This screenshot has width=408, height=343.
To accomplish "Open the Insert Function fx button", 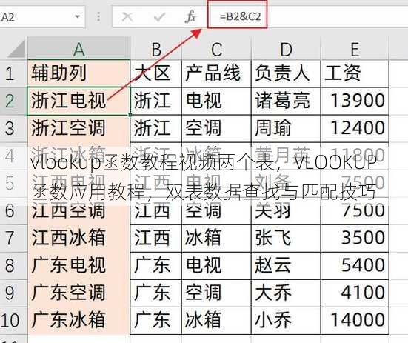I will click(190, 17).
